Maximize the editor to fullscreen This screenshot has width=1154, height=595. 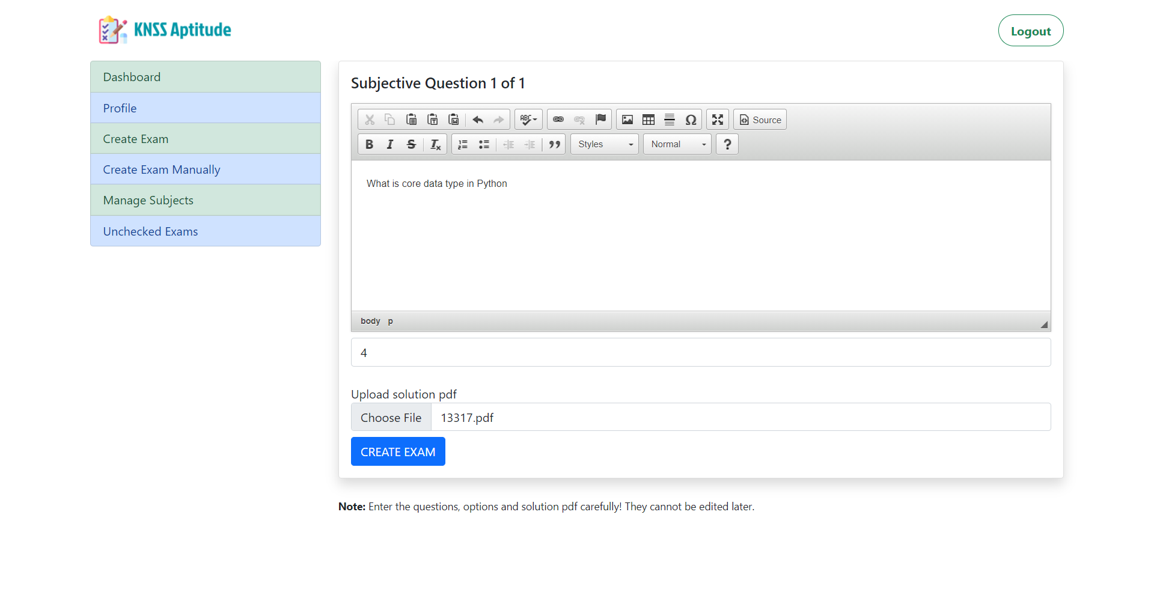(718, 120)
